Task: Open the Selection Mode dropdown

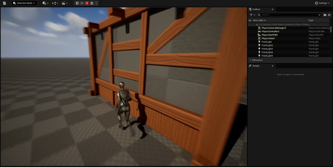Action: point(24,3)
